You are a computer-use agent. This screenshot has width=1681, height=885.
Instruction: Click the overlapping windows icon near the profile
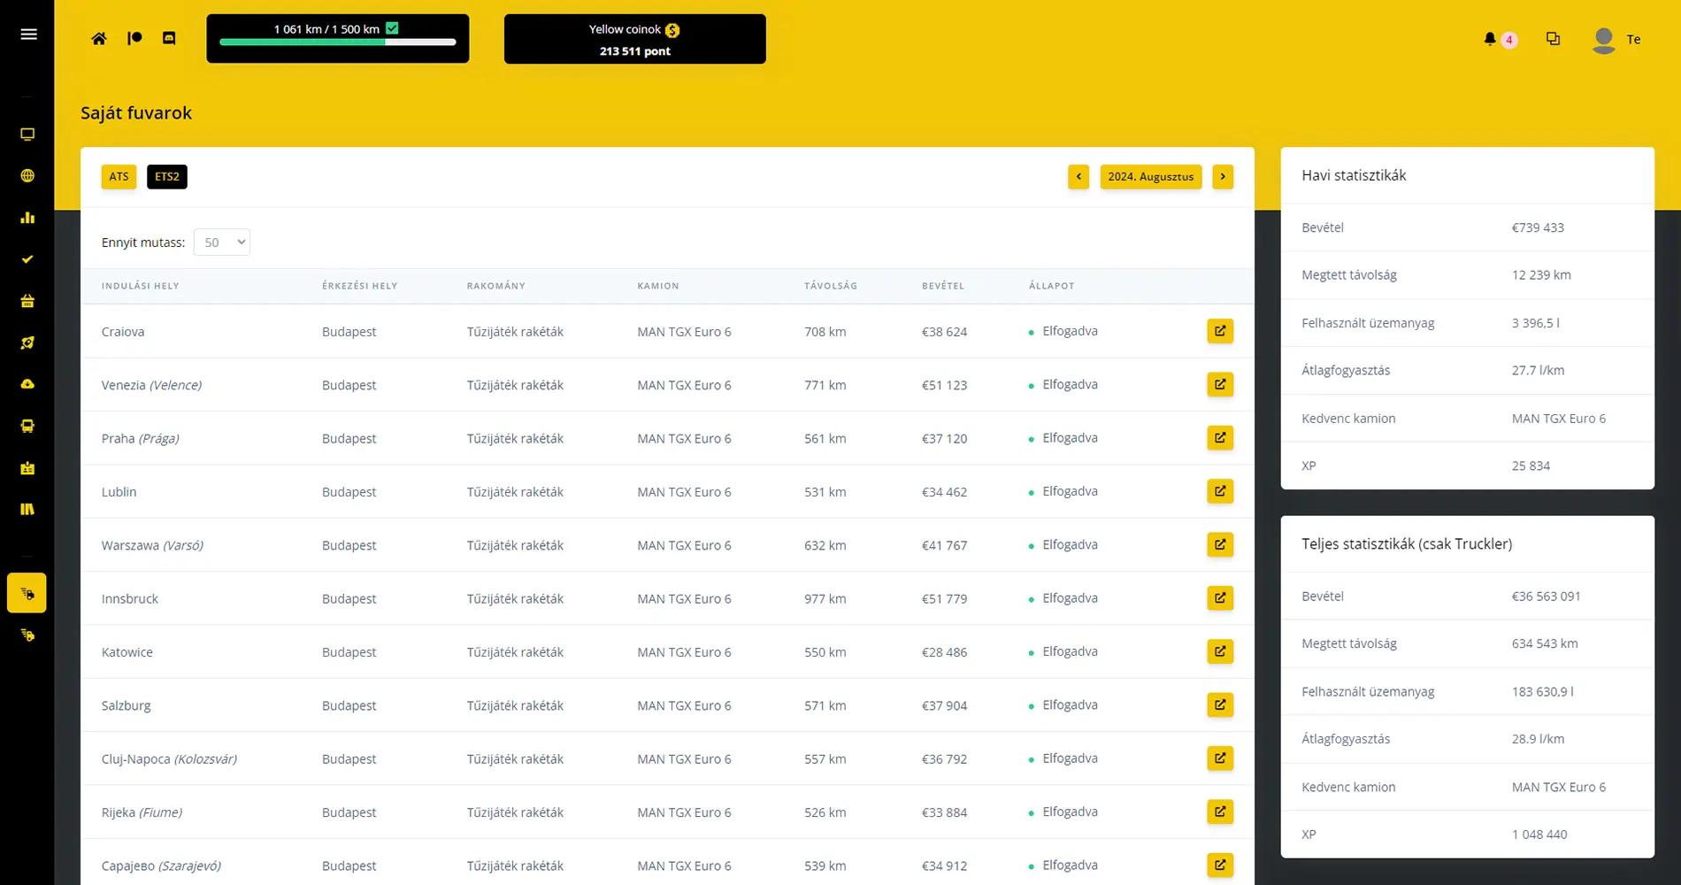[x=1553, y=39]
